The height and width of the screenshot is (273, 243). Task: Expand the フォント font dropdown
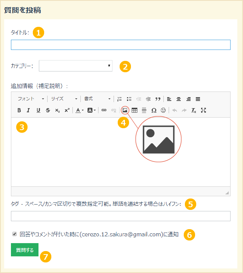pyautogui.click(x=31, y=99)
